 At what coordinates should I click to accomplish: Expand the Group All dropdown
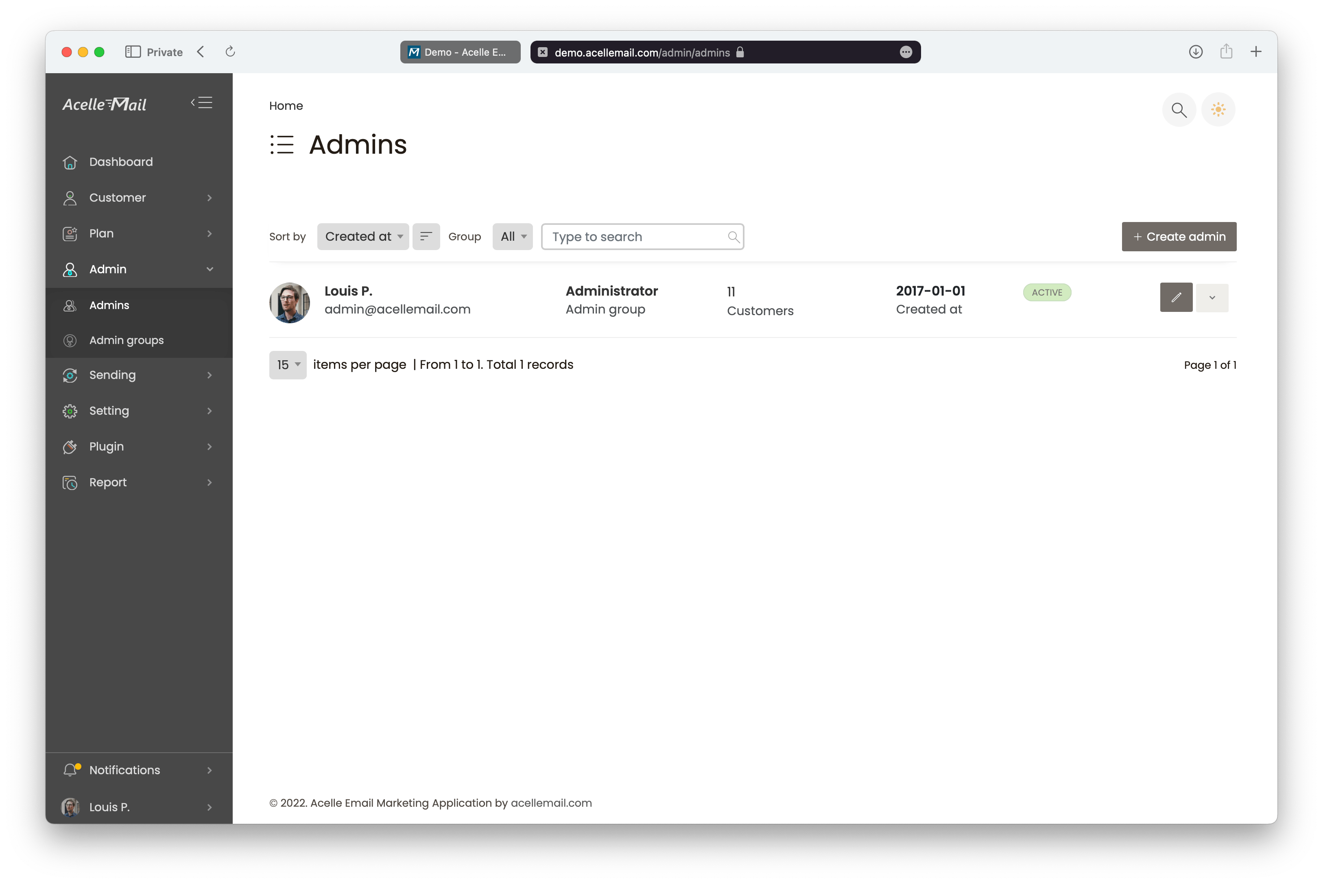pos(513,237)
